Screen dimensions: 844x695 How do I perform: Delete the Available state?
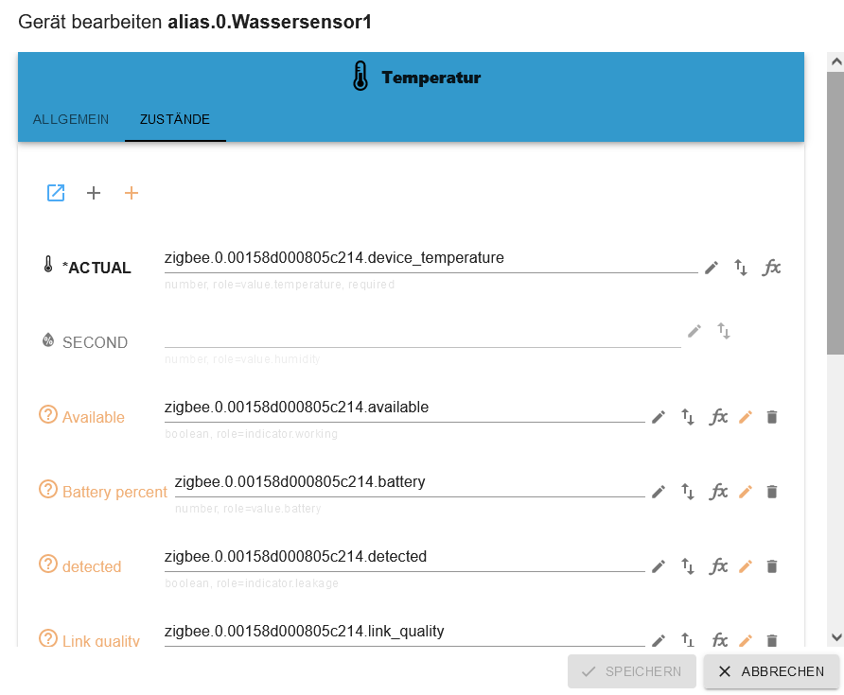point(772,417)
